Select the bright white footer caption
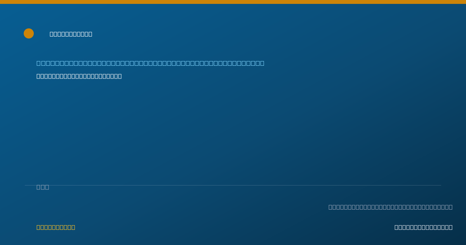 [423, 227]
